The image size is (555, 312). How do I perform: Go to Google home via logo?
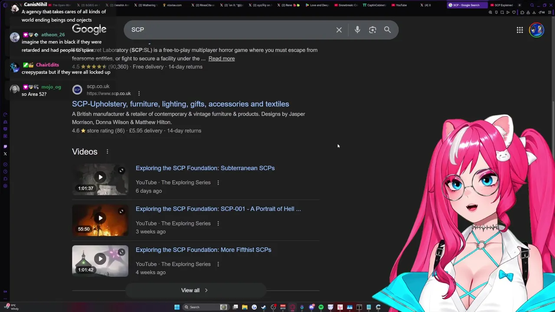tap(89, 29)
